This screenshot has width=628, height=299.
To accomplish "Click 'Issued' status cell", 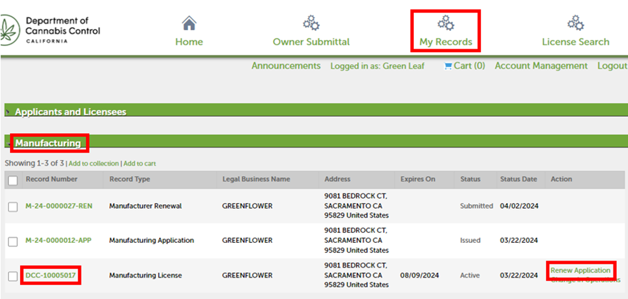I will pyautogui.click(x=470, y=240).
